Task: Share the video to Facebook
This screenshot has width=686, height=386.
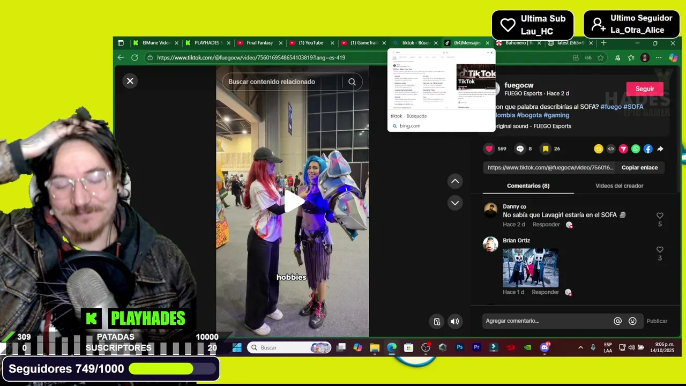Action: click(x=648, y=149)
